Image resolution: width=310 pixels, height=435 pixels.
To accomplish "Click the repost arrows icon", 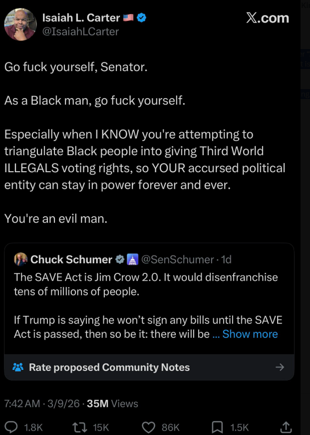I will coord(79,426).
